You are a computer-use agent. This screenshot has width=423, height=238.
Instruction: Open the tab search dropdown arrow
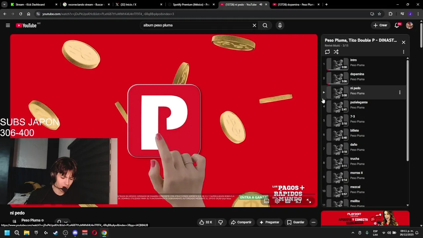[4, 5]
